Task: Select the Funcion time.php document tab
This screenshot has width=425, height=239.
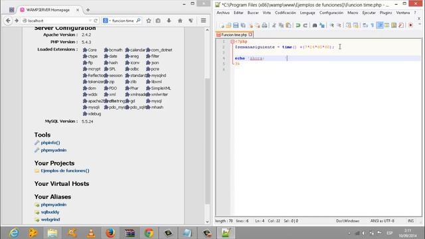Action: (234, 35)
